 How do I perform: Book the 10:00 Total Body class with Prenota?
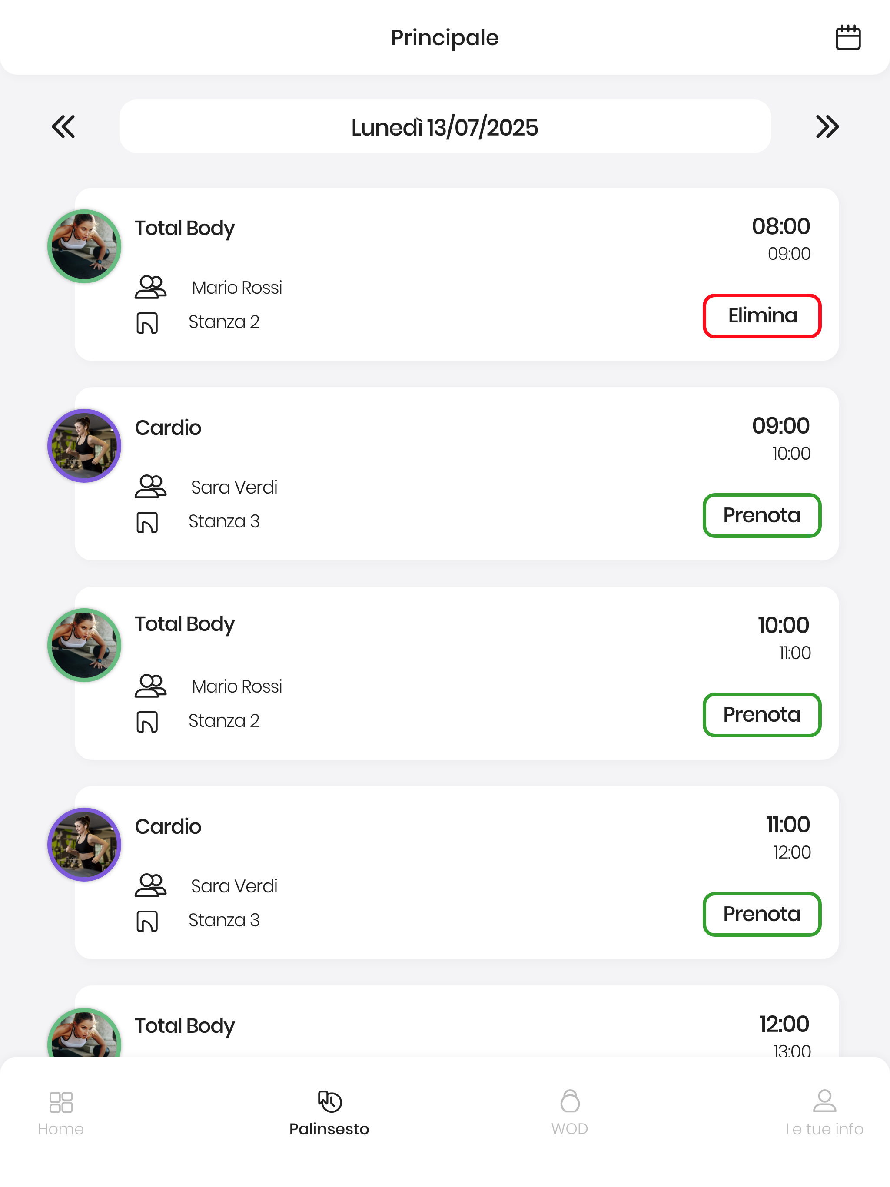pos(762,715)
